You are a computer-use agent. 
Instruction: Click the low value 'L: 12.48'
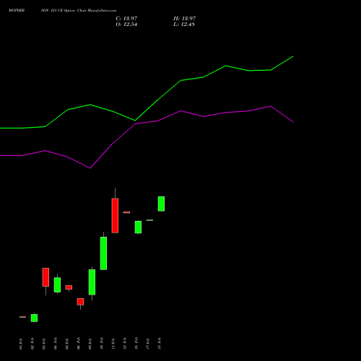point(184,25)
